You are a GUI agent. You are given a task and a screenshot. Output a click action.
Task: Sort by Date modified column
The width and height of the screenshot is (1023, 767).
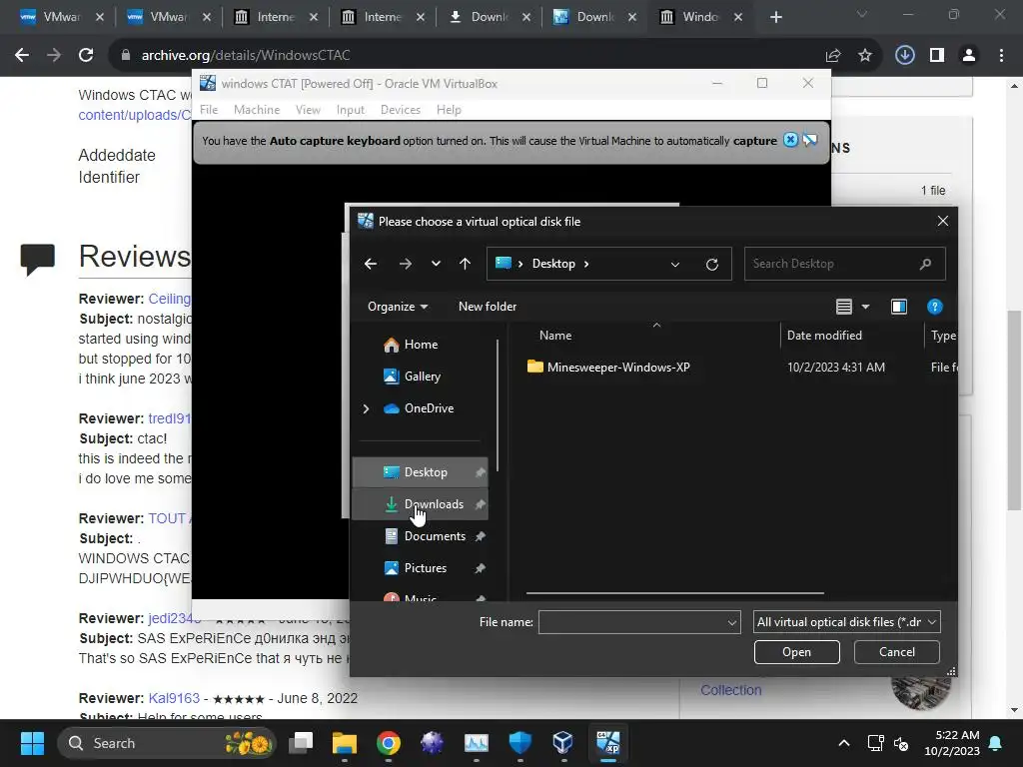[824, 336]
